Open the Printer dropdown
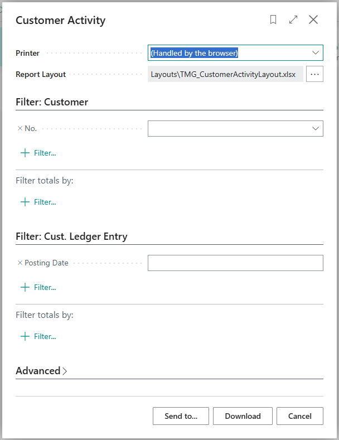 coord(316,53)
